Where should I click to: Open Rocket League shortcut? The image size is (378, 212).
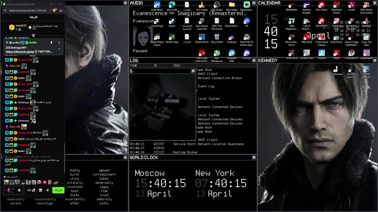click(366, 72)
